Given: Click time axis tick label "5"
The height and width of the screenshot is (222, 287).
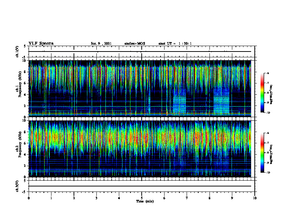Looking at the screenshot, I should point(141,198).
